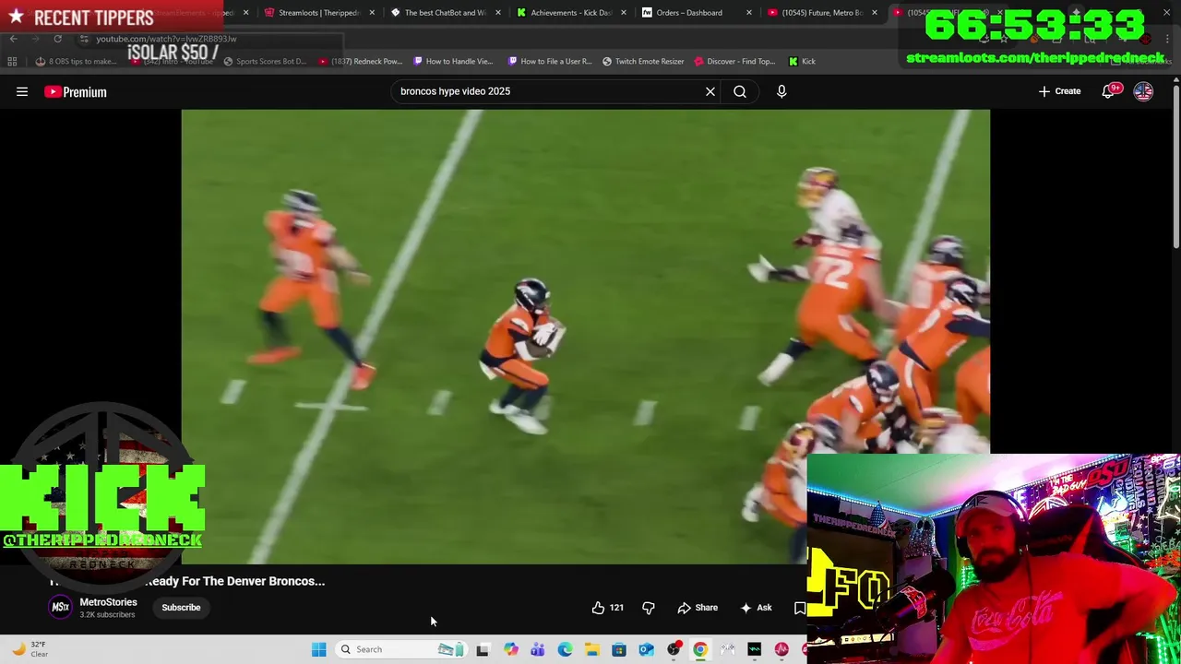Open the YouTube guide hamburger menu

point(22,91)
